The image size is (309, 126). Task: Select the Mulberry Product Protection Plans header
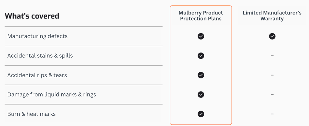pyautogui.click(x=201, y=16)
